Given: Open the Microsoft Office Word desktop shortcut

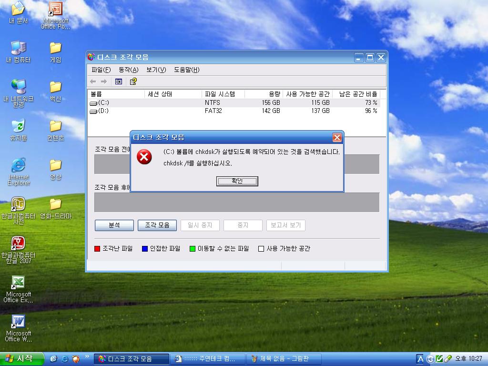Looking at the screenshot, I should 19,328.
